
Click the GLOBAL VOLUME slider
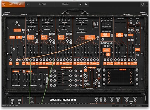(120, 23)
